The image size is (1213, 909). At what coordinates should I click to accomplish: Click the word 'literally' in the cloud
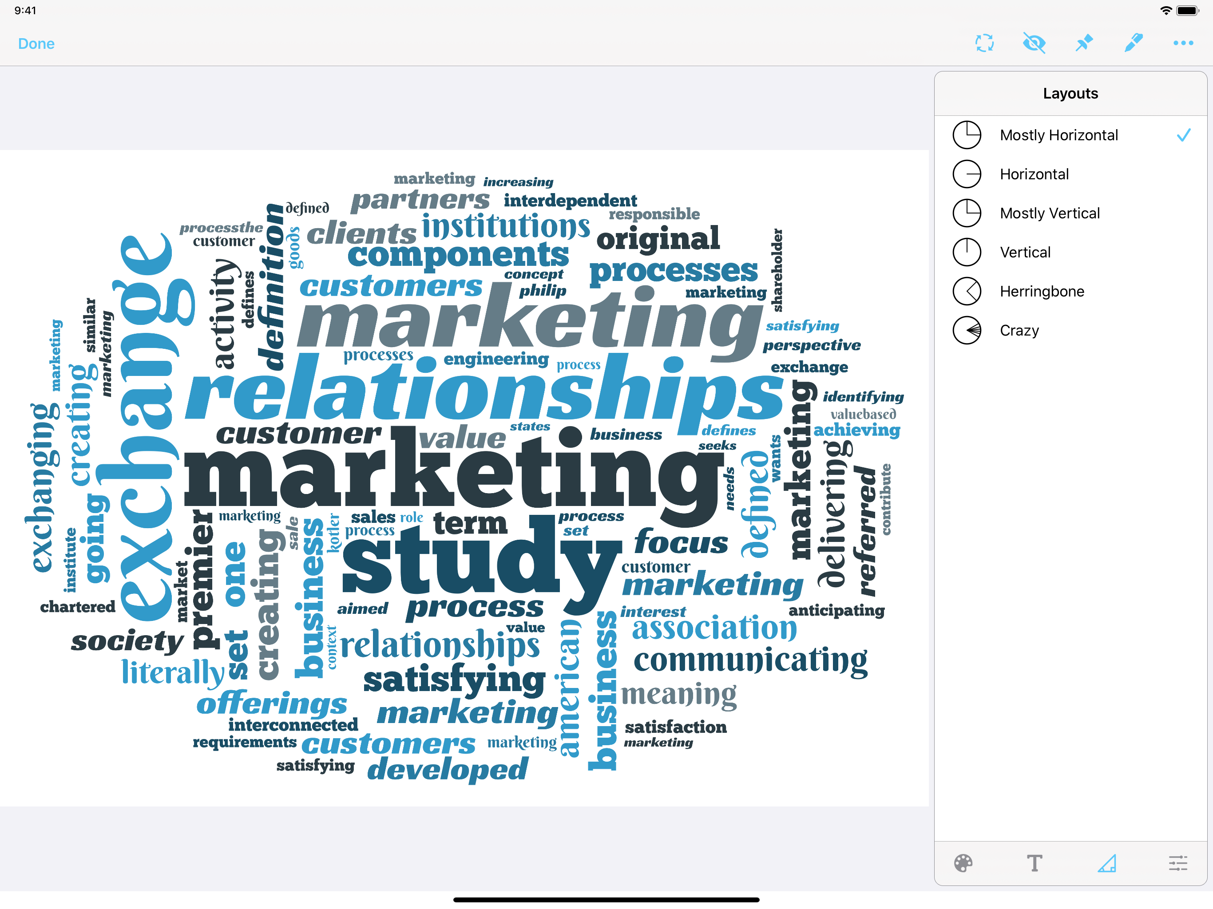point(173,673)
